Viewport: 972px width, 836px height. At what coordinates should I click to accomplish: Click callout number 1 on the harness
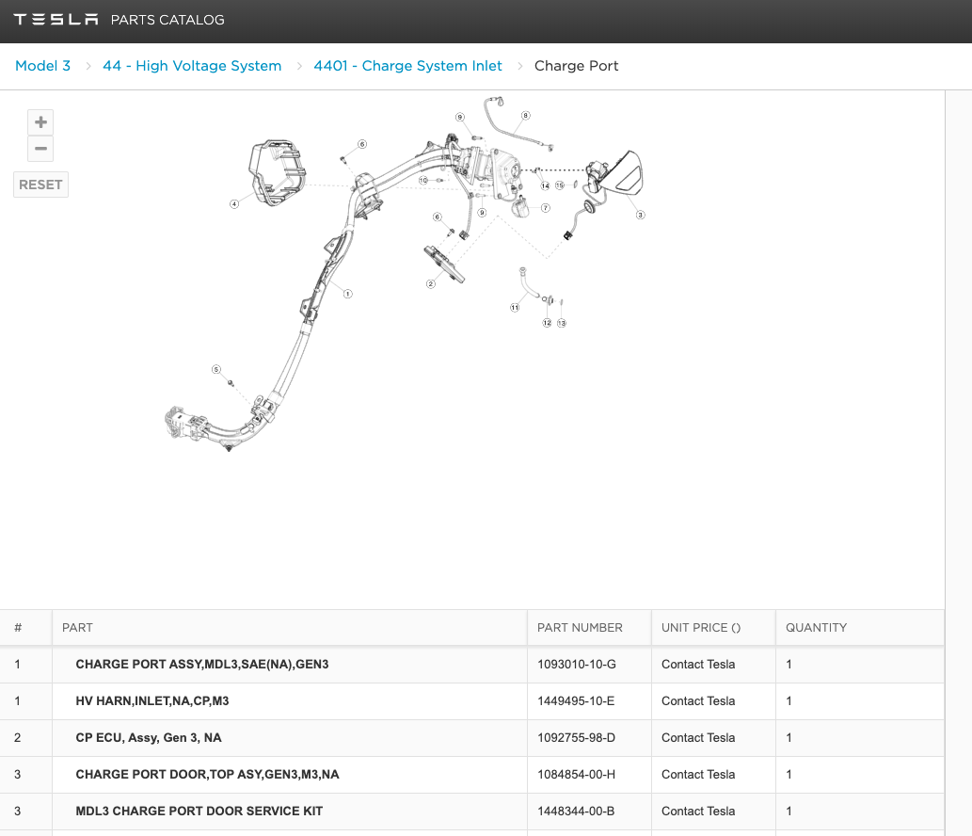(347, 294)
